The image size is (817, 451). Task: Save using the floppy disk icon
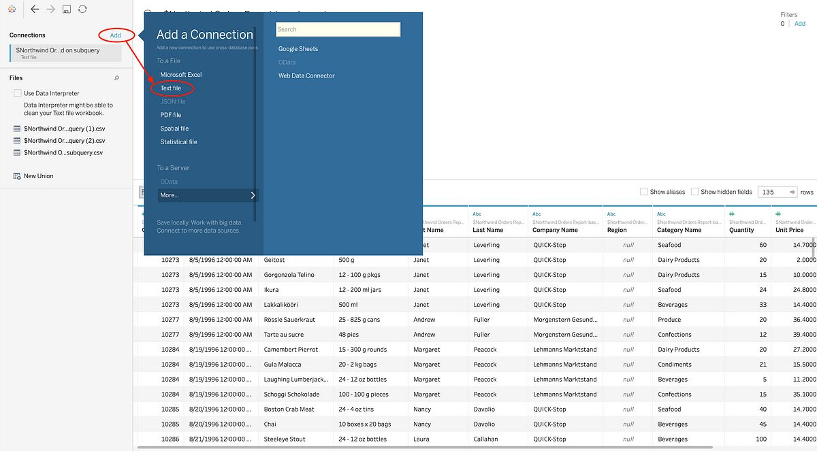67,10
